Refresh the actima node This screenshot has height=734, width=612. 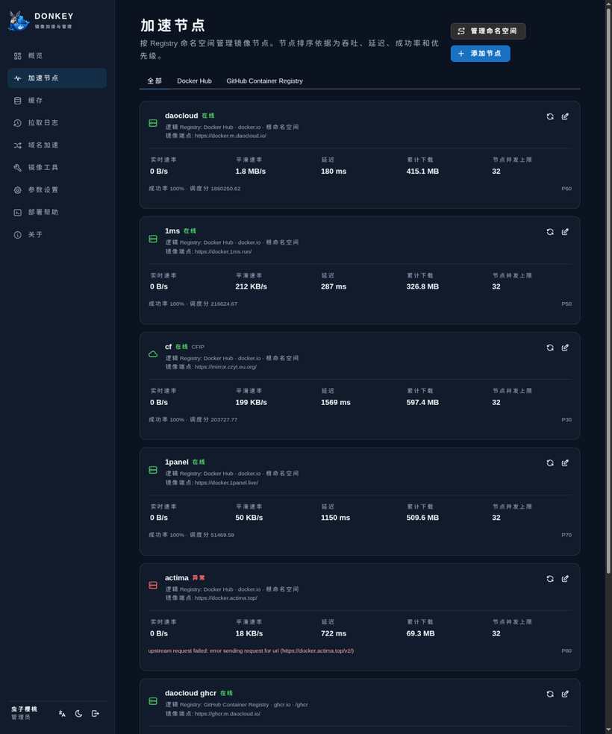pos(550,579)
